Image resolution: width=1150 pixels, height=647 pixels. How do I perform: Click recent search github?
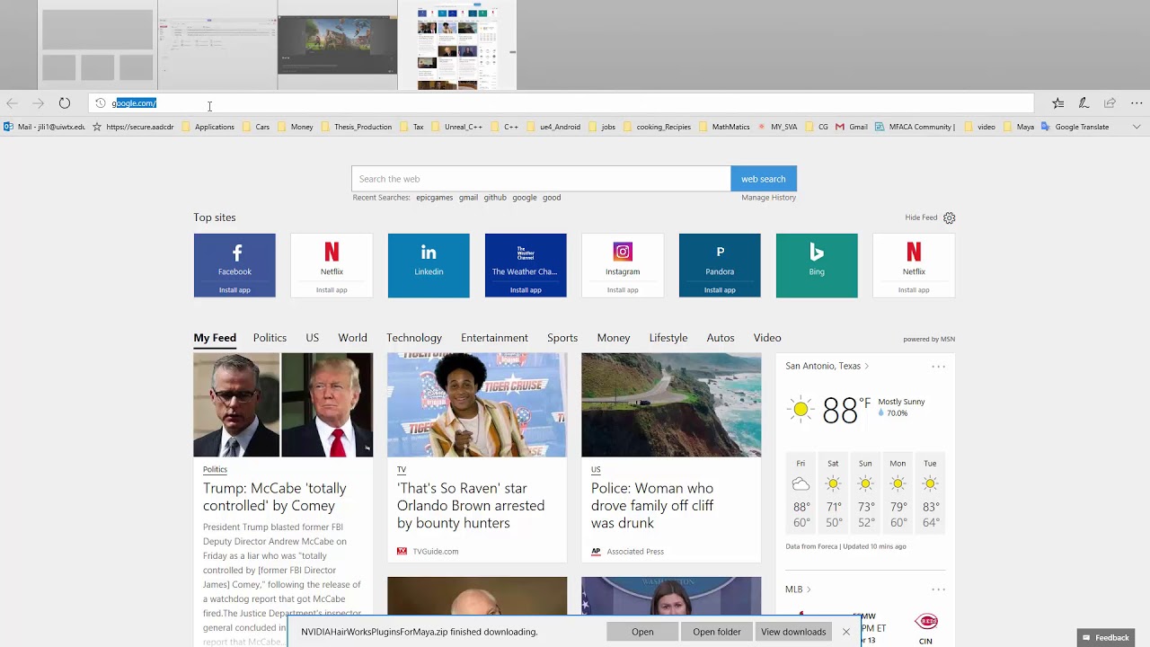pos(495,198)
